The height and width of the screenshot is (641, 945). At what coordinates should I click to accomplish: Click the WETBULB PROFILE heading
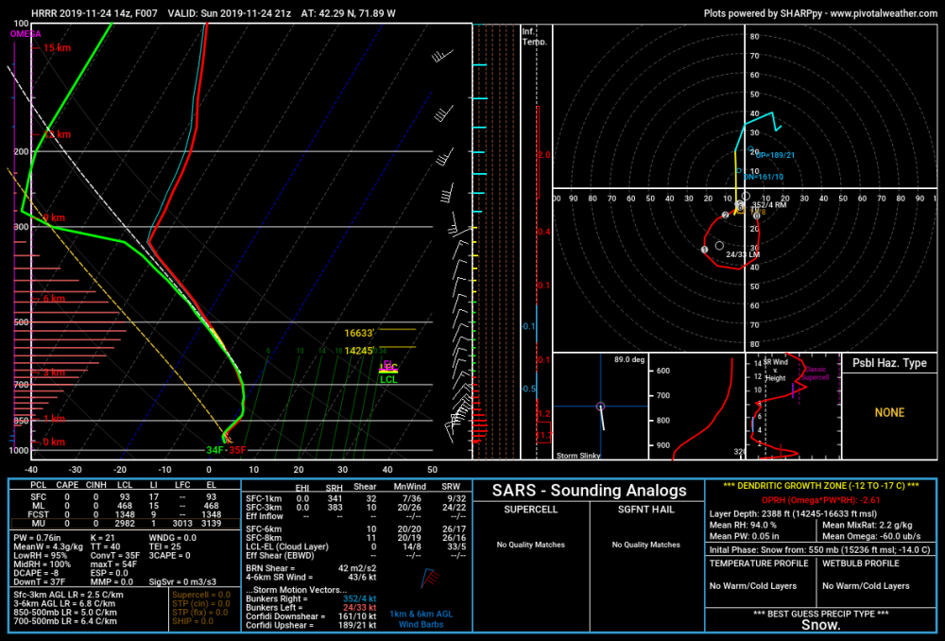[861, 563]
